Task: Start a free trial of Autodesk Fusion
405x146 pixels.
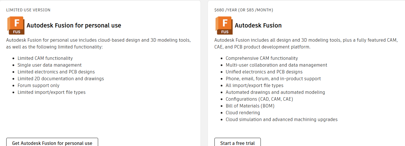Action: pyautogui.click(x=237, y=143)
